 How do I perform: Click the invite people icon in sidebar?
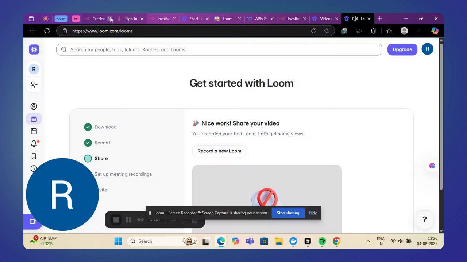(x=34, y=84)
